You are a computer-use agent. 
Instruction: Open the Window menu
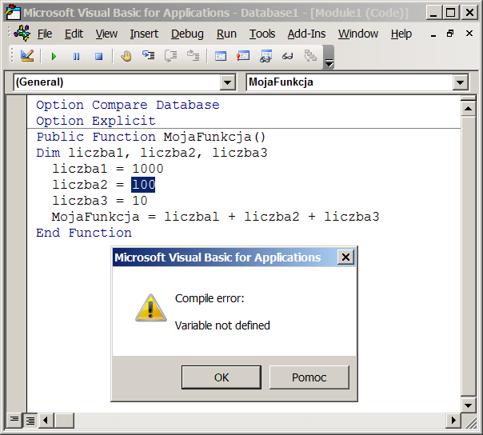pyautogui.click(x=358, y=34)
